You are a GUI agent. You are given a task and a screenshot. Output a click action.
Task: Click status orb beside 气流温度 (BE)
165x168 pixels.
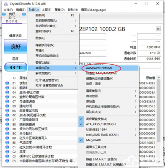7,143
